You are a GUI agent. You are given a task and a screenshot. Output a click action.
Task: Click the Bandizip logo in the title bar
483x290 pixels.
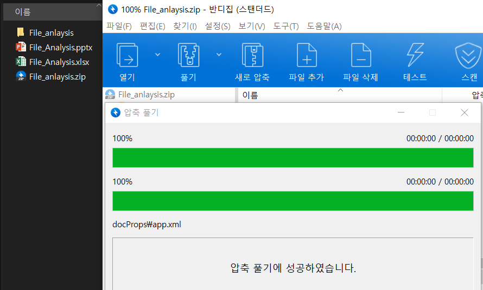point(113,9)
